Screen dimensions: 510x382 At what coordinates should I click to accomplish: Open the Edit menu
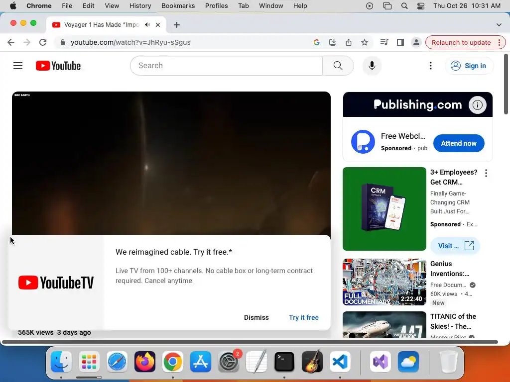point(88,5)
